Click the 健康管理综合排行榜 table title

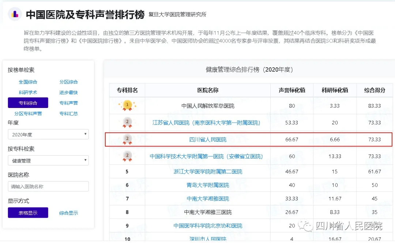pyautogui.click(x=249, y=70)
